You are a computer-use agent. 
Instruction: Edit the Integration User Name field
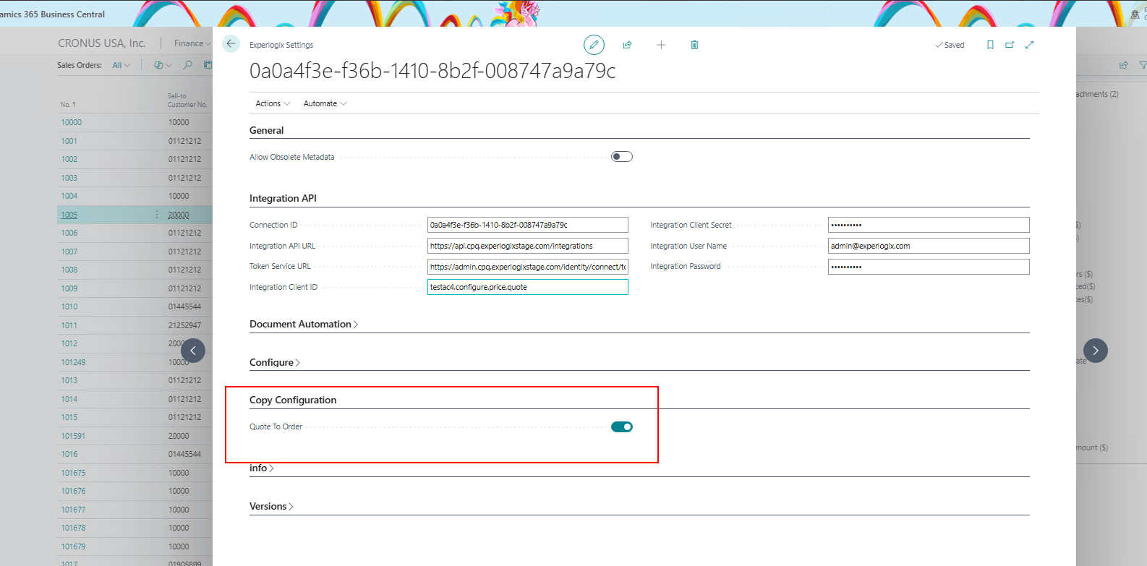(929, 246)
